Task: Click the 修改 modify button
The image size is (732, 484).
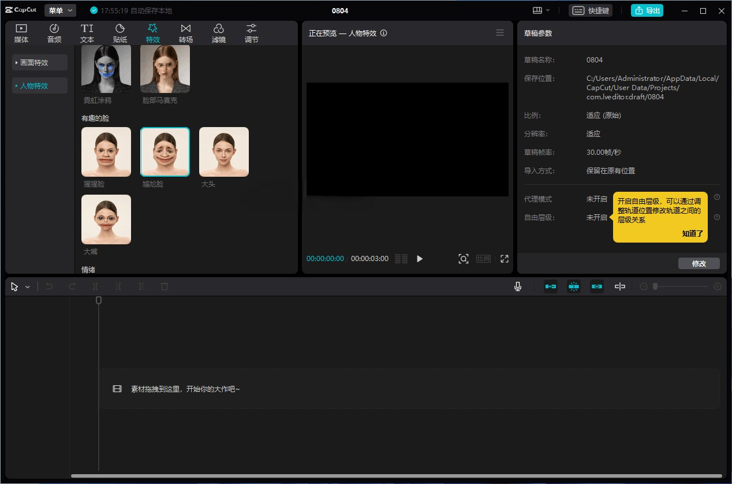Action: tap(699, 263)
